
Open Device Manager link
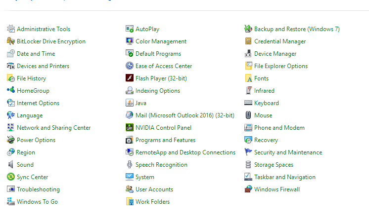[x=275, y=54]
